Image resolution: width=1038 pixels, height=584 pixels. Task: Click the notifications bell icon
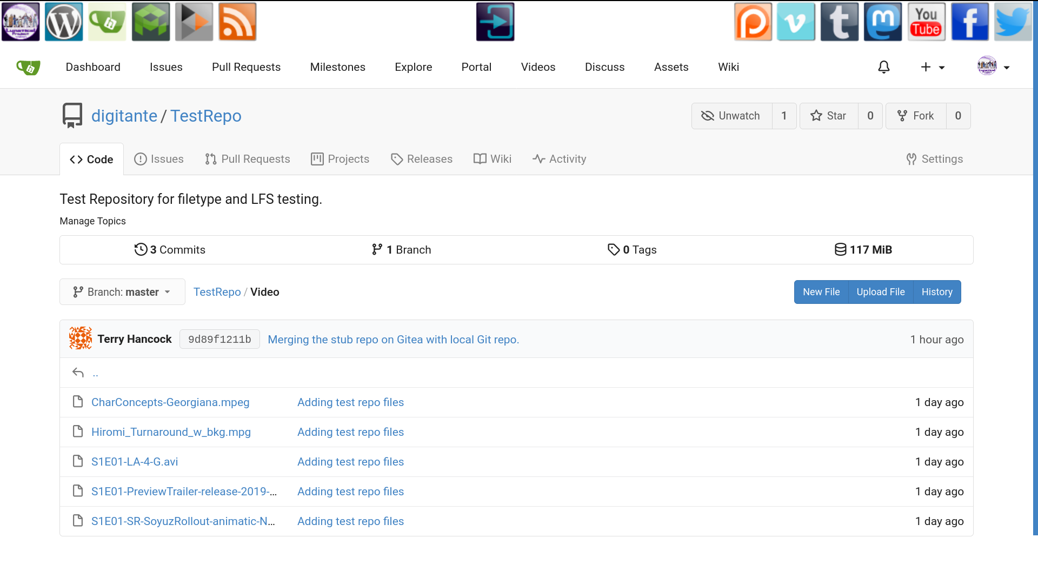coord(884,67)
